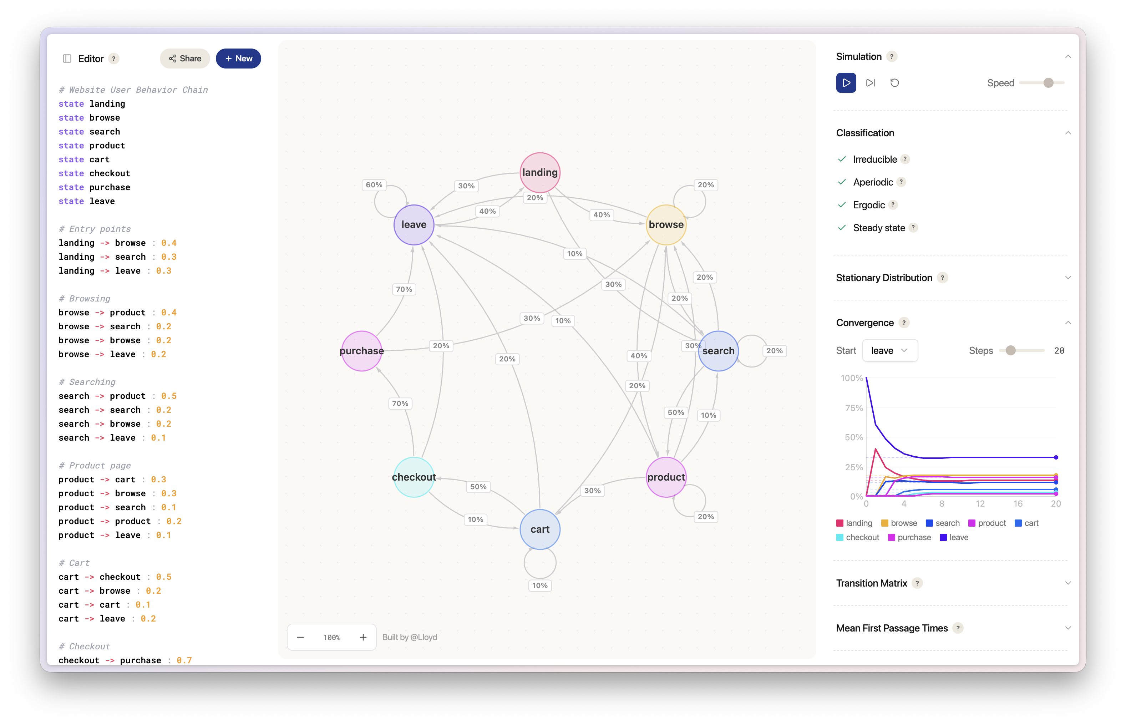Expand the Transition Matrix section
Image resolution: width=1126 pixels, height=725 pixels.
pyautogui.click(x=1067, y=583)
